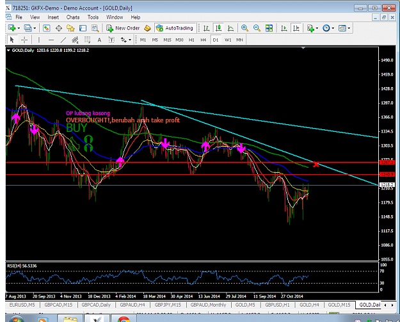Open the Templates icon
The height and width of the screenshot is (322, 400).
tap(342, 28)
